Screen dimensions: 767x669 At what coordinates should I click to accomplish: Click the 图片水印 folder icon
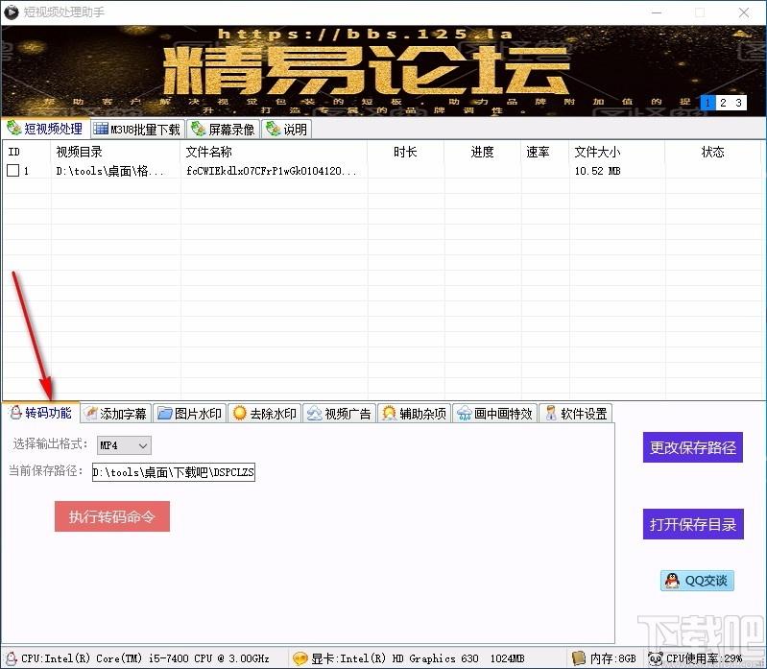(x=165, y=414)
